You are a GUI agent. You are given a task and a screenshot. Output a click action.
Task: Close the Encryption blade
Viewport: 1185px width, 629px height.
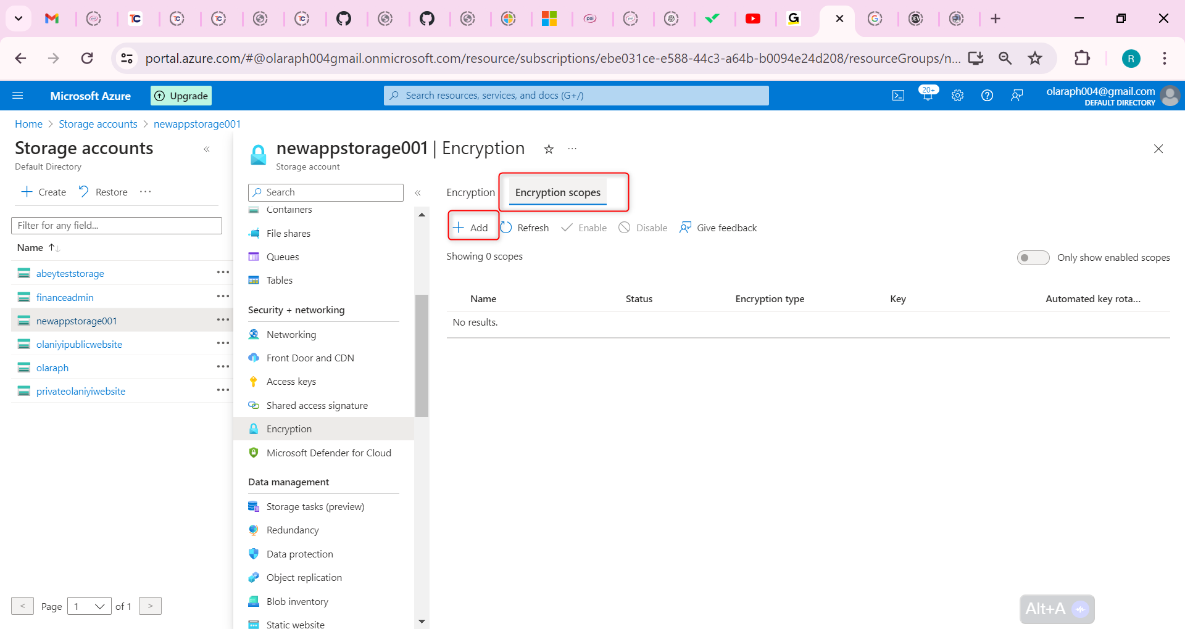(x=1158, y=149)
